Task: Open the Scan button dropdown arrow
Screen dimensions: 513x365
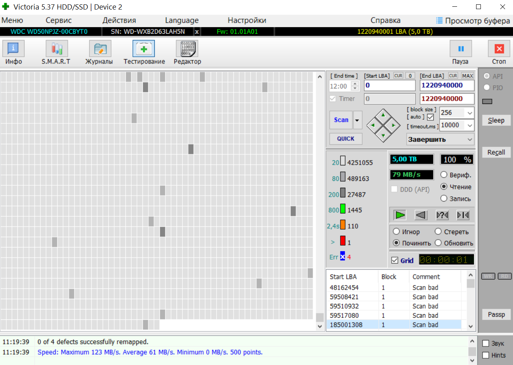Action: [x=357, y=120]
